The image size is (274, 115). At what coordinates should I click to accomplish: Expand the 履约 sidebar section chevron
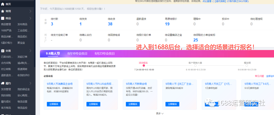tap(30, 83)
